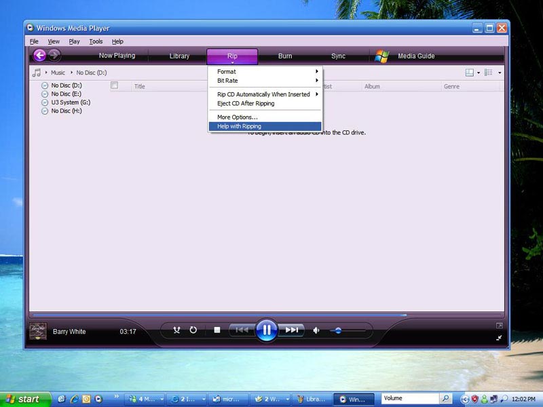543x407 pixels.
Task: Expand the Quick Launch chevron
Action: click(x=116, y=396)
